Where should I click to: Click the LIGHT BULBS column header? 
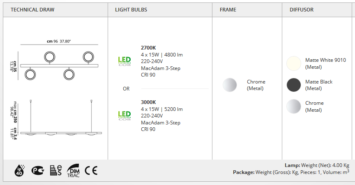point(131,10)
